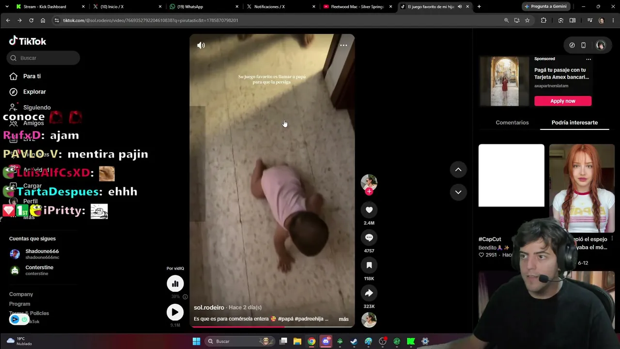Reload the page
This screenshot has width=620, height=349.
31,20
